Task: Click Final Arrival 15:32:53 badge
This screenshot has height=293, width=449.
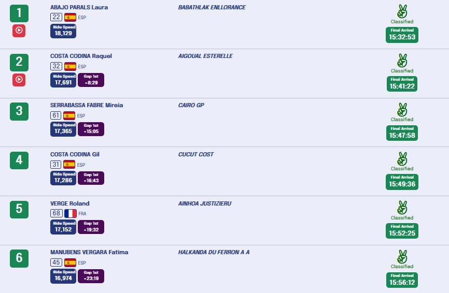Action: click(402, 35)
